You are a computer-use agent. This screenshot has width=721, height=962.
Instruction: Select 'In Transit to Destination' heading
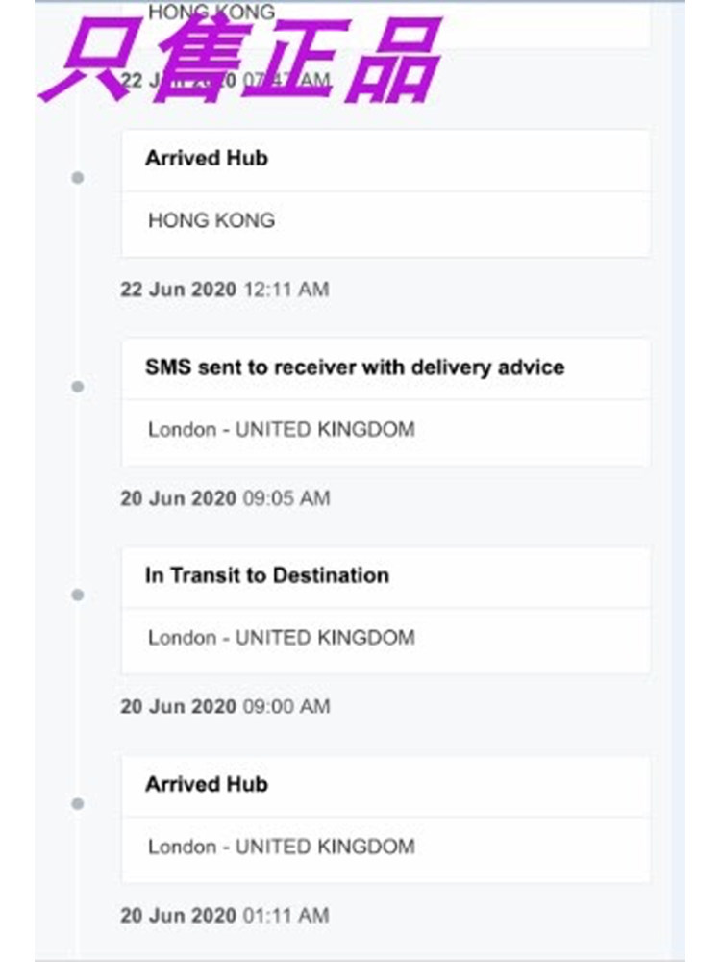[x=267, y=575]
